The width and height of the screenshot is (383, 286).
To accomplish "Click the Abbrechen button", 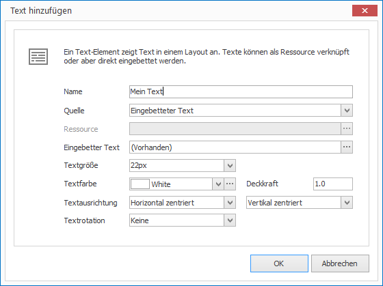I will click(340, 263).
